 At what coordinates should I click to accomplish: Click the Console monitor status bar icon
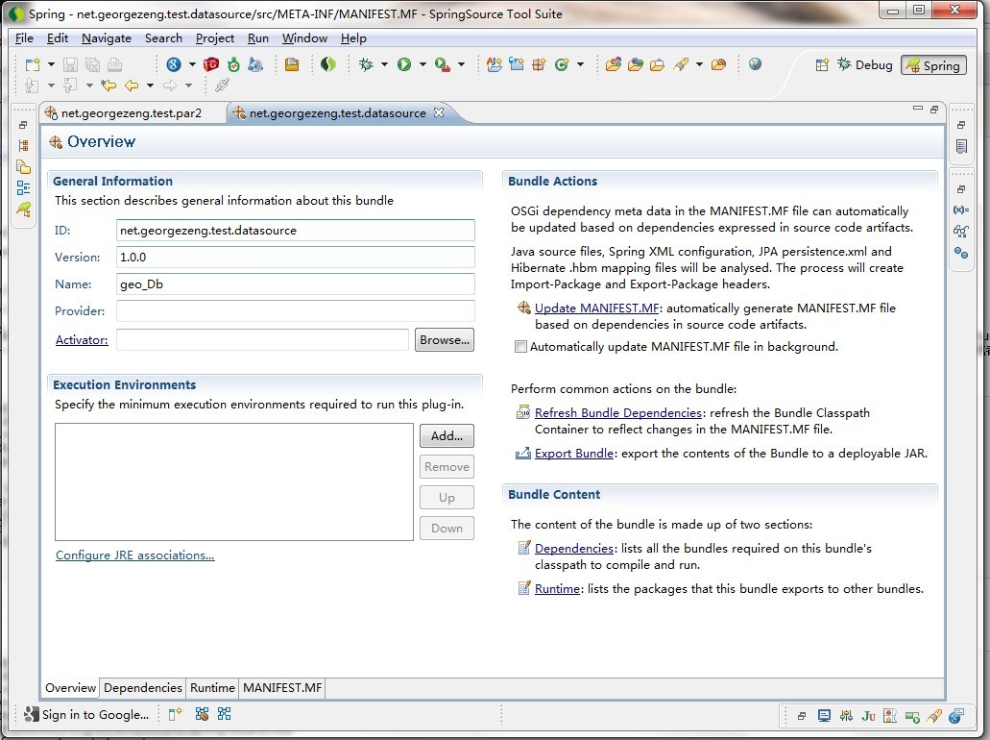824,716
